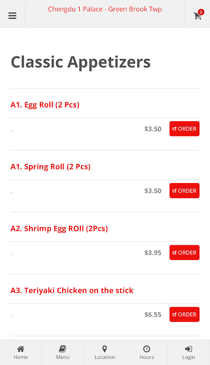
Task: Tap the Home house icon
Action: [x=20, y=349]
